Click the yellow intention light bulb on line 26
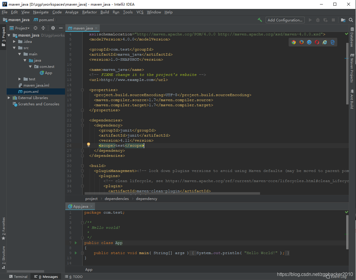 click(x=89, y=145)
